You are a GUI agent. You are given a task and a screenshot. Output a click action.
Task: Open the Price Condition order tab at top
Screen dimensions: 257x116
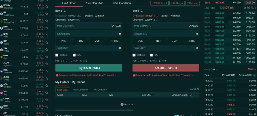point(94,3)
